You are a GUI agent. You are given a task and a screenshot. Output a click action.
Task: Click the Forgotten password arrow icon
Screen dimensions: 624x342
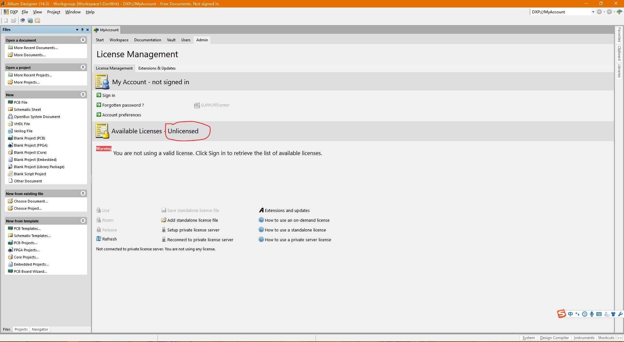(x=99, y=105)
